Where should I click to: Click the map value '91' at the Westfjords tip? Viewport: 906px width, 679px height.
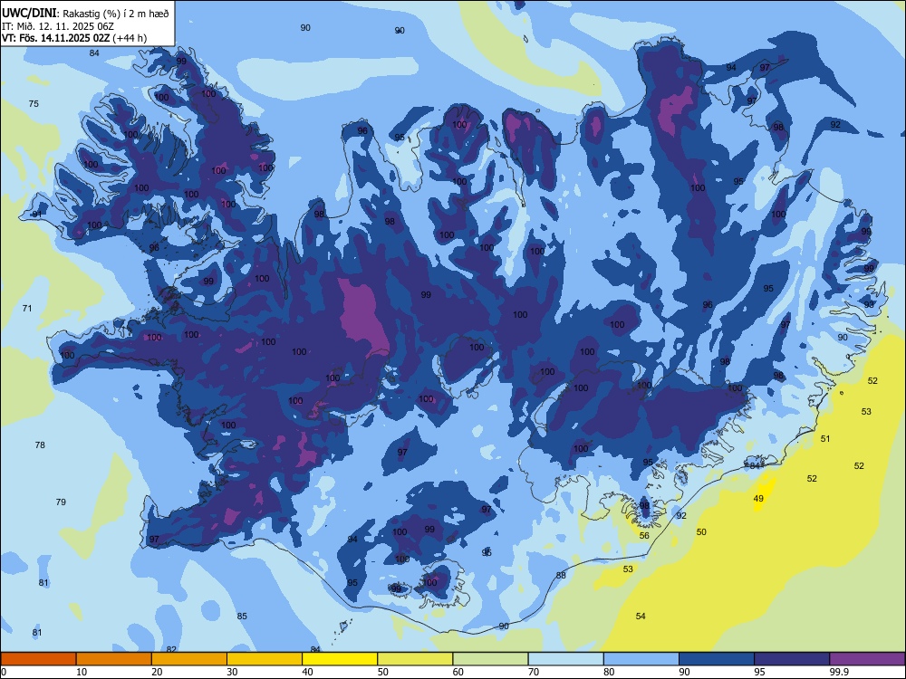[37, 215]
